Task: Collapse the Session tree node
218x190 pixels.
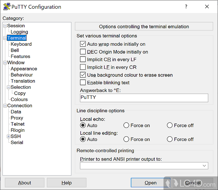Action: point(5,26)
